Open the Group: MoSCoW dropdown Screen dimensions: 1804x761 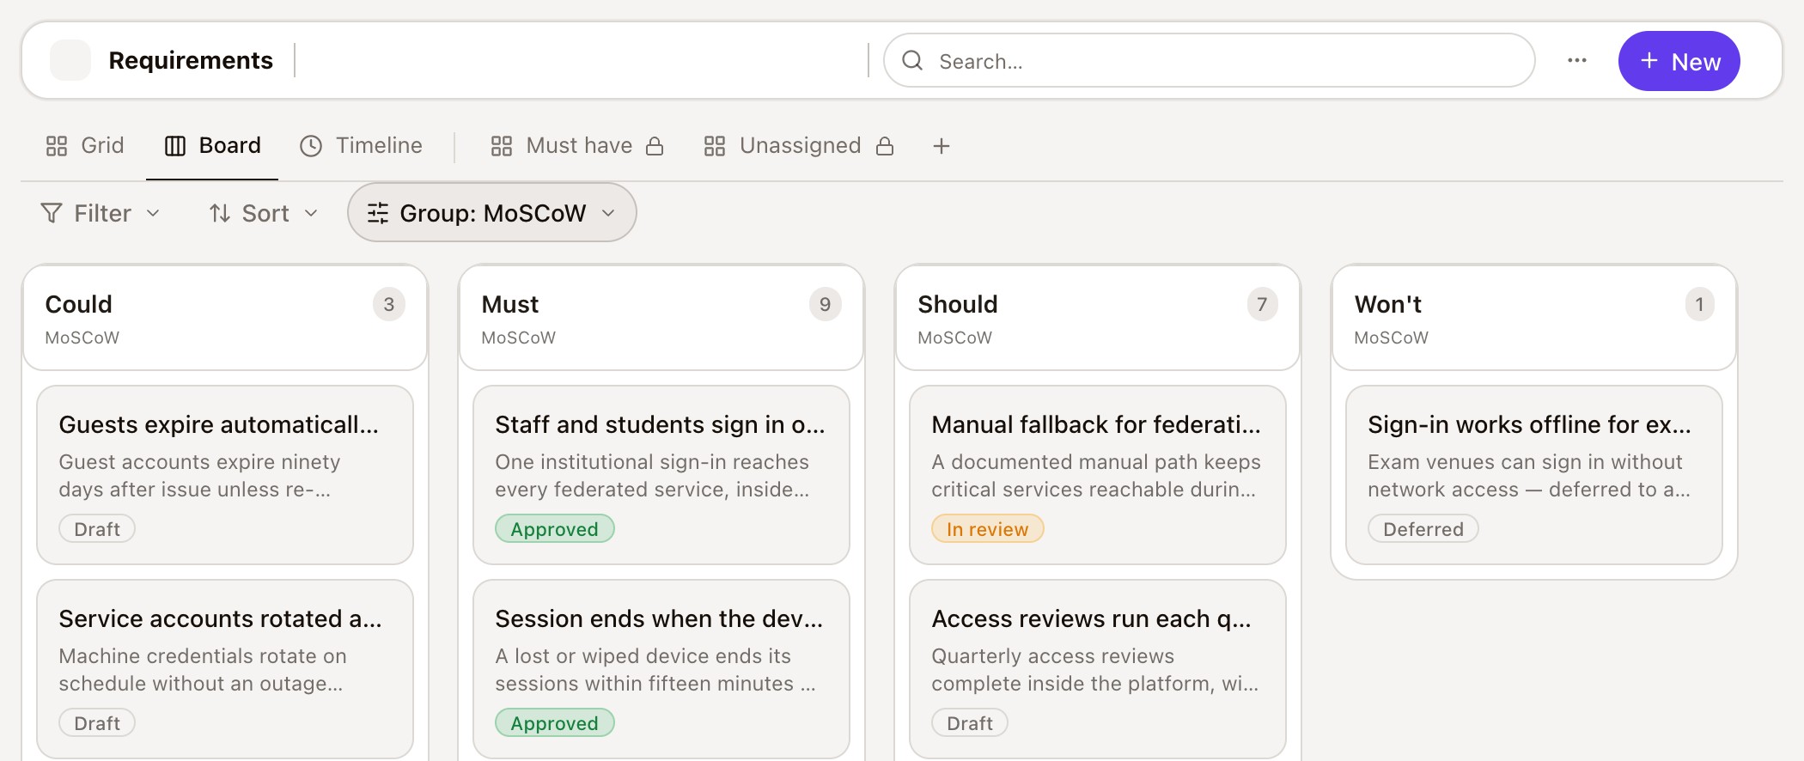coord(492,212)
